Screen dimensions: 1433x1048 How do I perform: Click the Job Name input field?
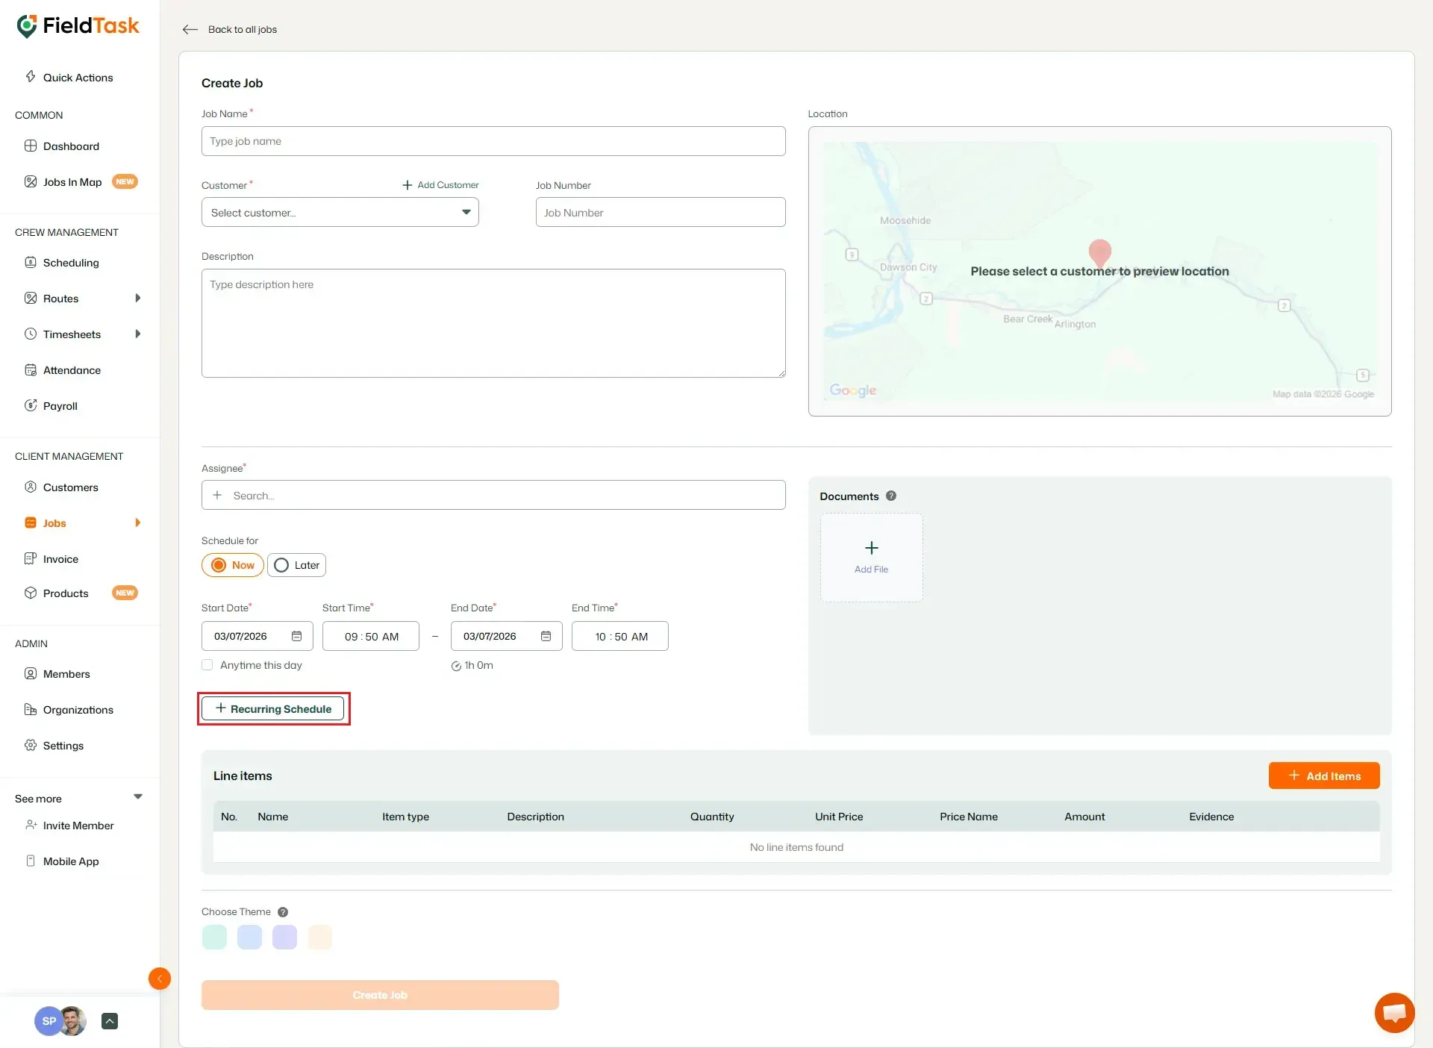click(x=493, y=141)
